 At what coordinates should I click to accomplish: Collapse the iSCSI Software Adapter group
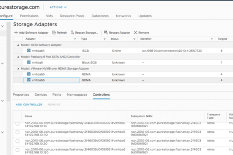(18, 45)
